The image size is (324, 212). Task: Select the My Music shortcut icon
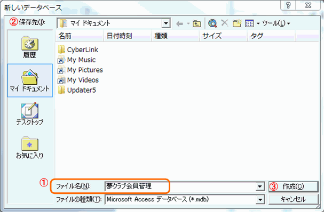(x=61, y=60)
